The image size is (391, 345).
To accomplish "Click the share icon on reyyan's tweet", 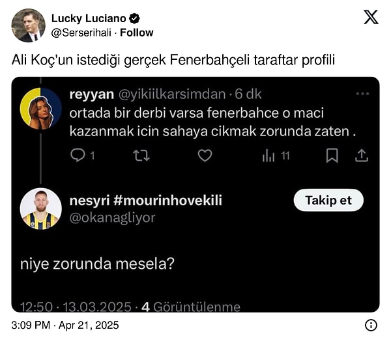I will point(362,156).
